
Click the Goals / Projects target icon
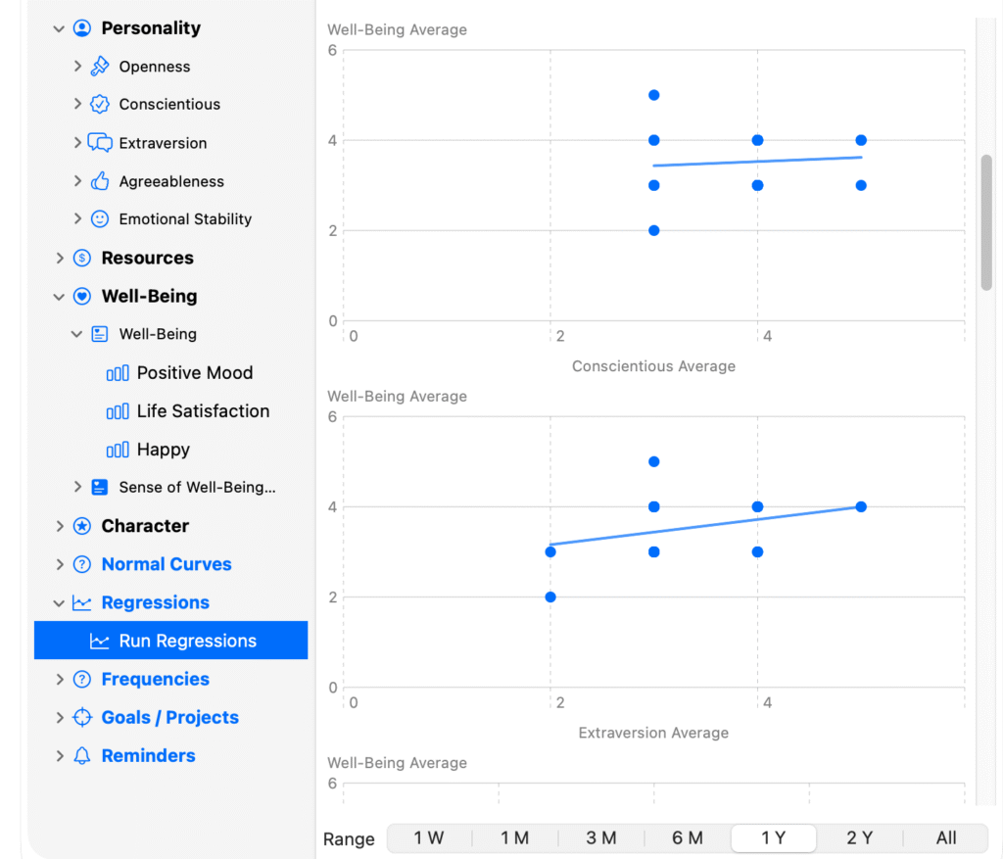point(82,718)
